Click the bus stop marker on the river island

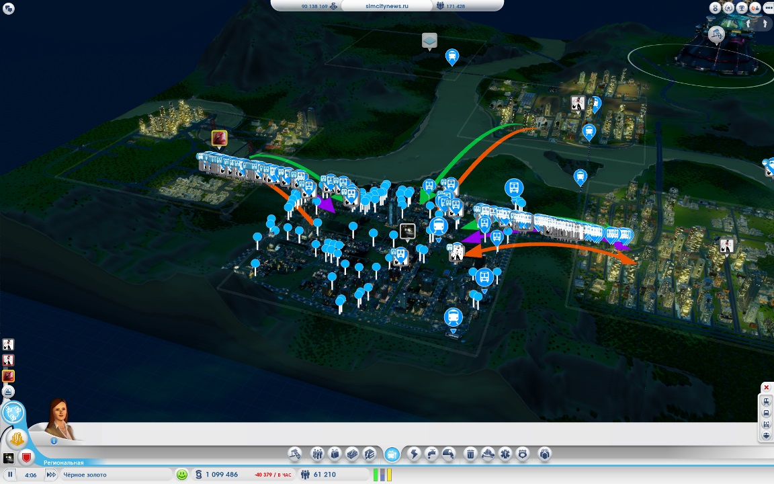coord(580,177)
